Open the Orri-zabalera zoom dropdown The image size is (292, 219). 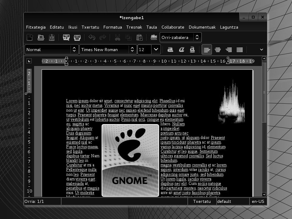[x=180, y=37]
